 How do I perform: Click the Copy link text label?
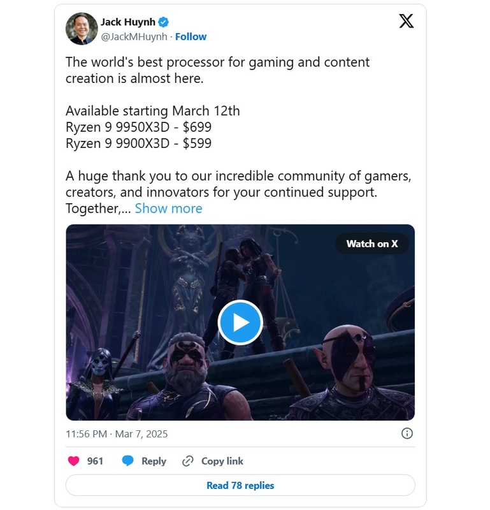click(222, 461)
